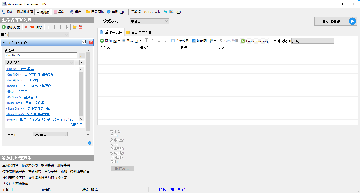Click the 刷新 refresh icon

(x=4, y=12)
